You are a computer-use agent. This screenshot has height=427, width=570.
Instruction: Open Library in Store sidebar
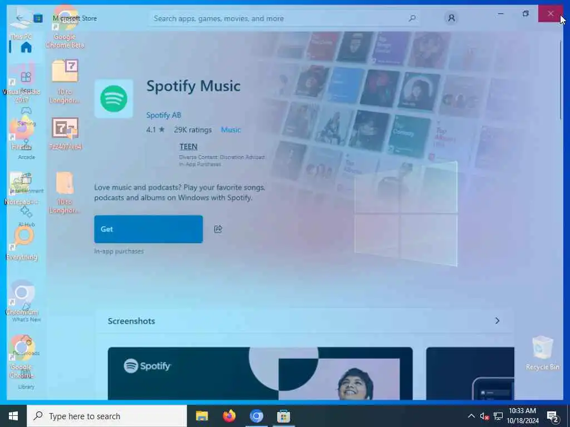pyautogui.click(x=26, y=379)
